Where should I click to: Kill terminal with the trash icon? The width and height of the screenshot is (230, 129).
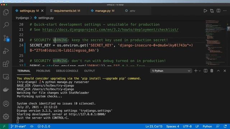pyautogui.click(x=212, y=71)
